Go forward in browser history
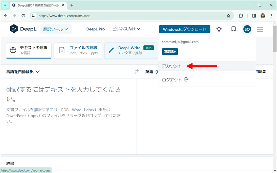 click(14, 16)
